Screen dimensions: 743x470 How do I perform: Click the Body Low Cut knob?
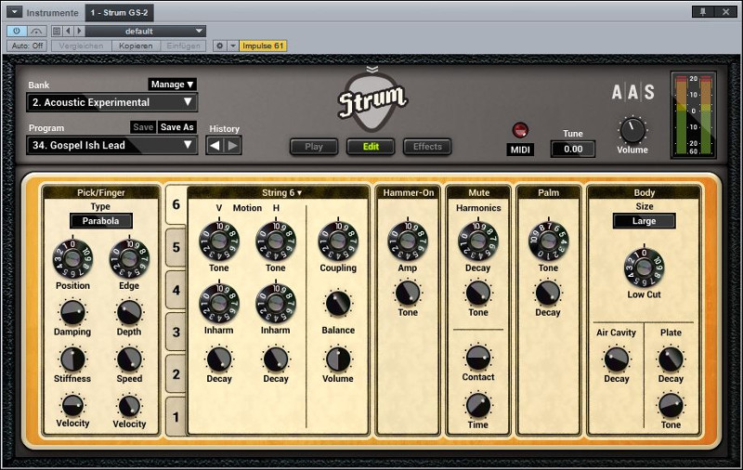coord(644,268)
